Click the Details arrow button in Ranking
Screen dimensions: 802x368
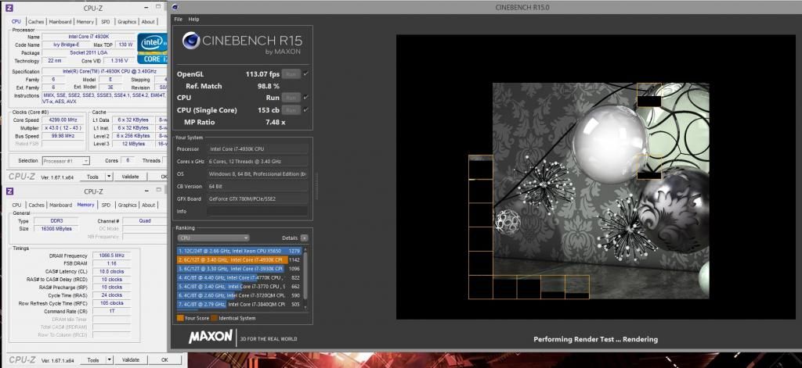tap(304, 238)
